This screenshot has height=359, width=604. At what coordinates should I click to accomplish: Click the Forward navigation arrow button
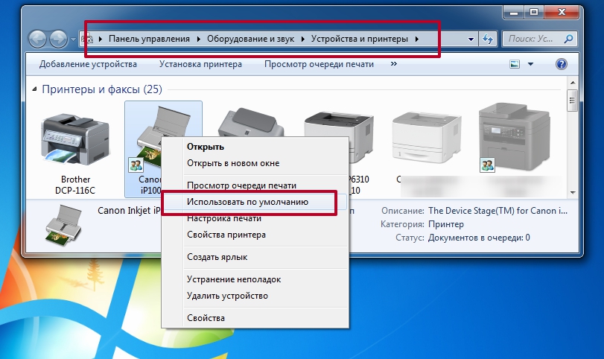click(x=59, y=39)
